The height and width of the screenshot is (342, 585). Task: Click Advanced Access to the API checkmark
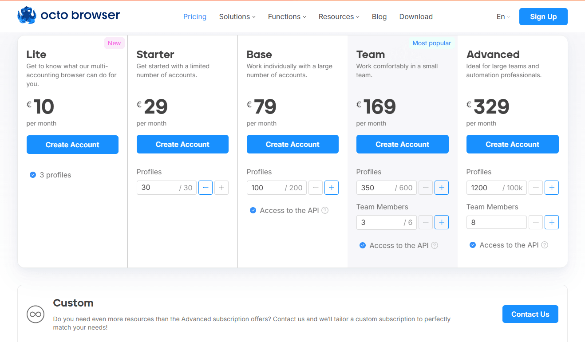473,245
